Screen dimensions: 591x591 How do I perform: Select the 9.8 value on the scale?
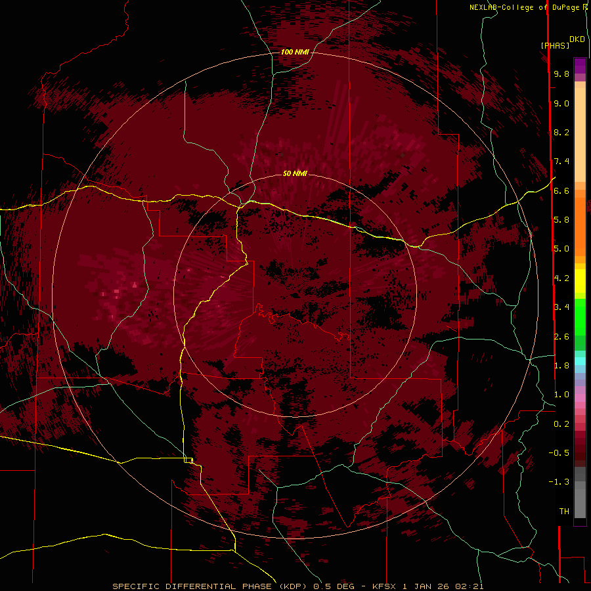tap(561, 74)
